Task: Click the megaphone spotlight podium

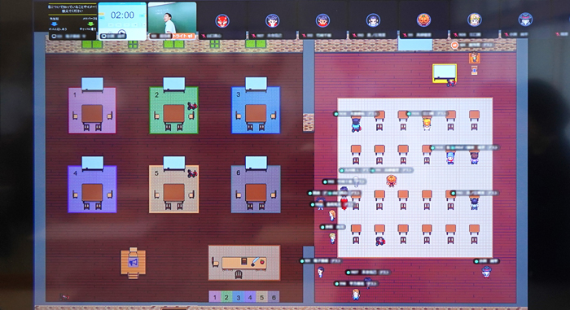Action: coord(133,262)
